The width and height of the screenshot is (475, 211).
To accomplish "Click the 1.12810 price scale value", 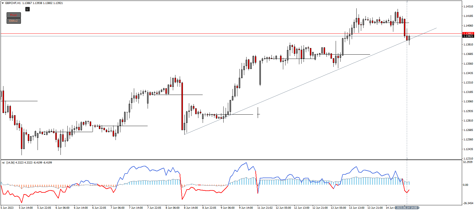I will [x=468, y=121].
